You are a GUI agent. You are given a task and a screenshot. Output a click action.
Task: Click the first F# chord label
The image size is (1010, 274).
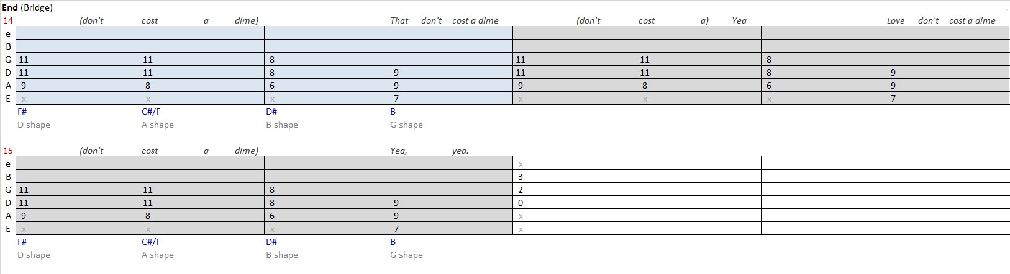click(x=22, y=112)
